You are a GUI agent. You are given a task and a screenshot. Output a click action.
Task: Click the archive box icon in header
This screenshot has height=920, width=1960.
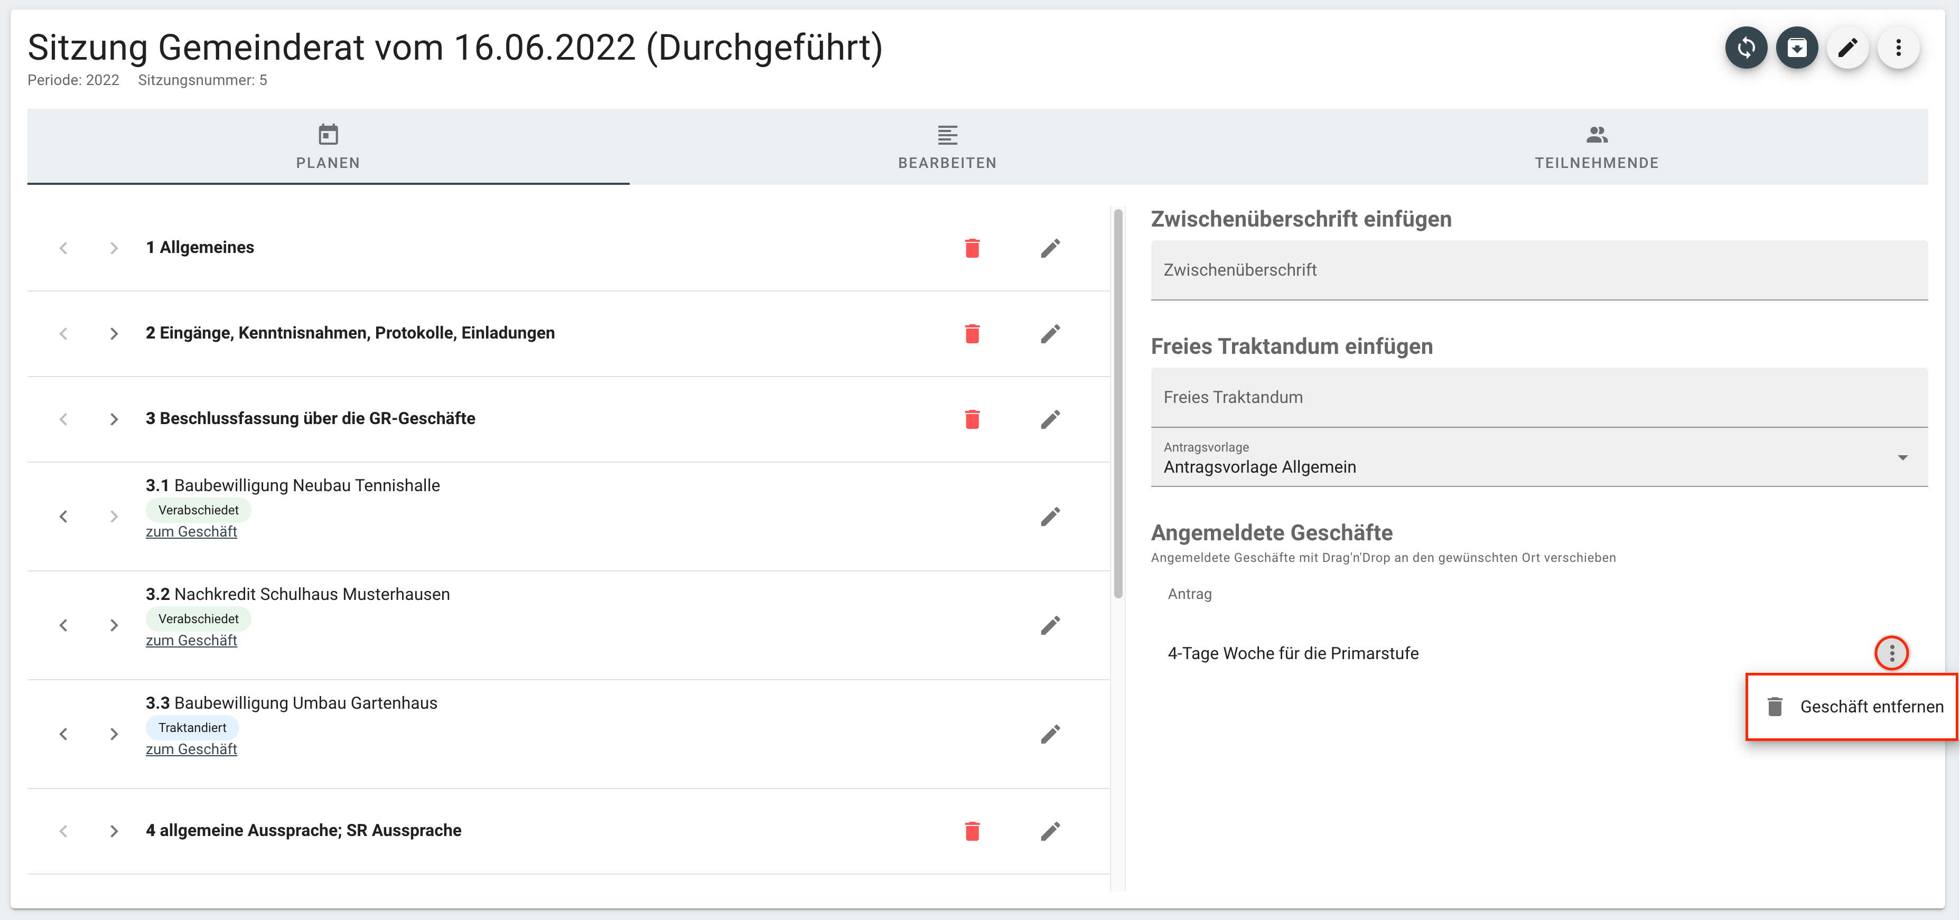1796,48
